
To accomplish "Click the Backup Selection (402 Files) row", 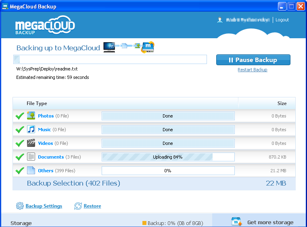I will tap(154, 183).
